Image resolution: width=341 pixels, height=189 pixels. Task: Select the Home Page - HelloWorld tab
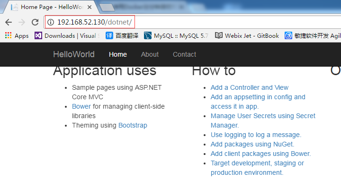52,7
